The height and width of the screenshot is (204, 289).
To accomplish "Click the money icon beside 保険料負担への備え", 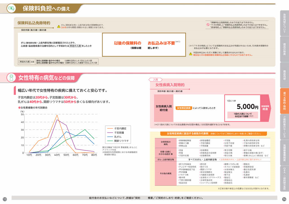I will pos(11,8).
